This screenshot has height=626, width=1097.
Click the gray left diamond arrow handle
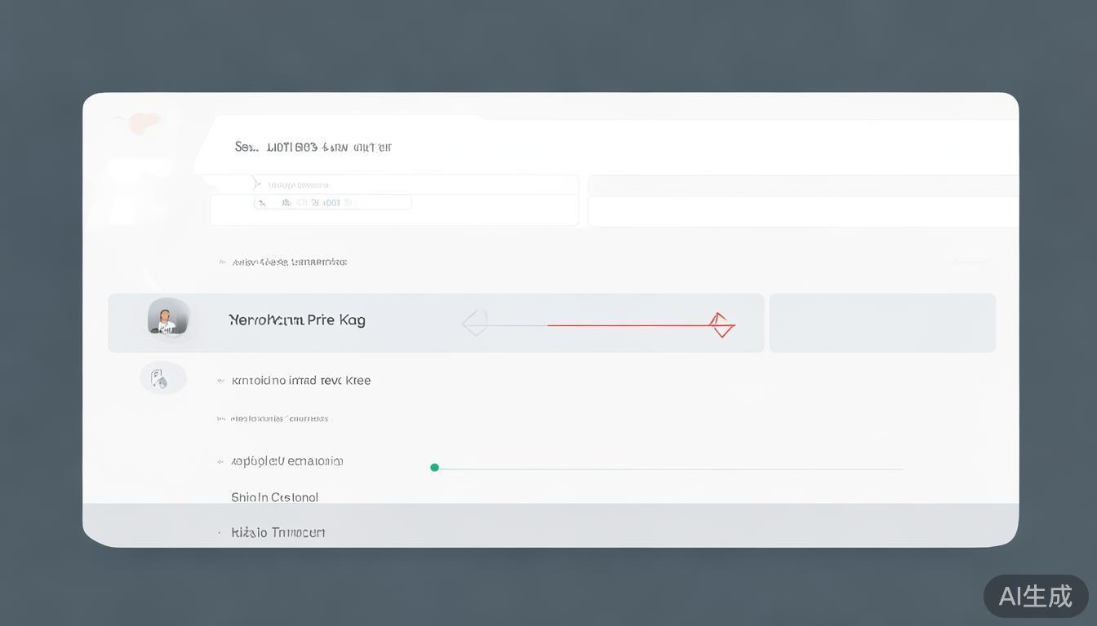[x=475, y=323]
